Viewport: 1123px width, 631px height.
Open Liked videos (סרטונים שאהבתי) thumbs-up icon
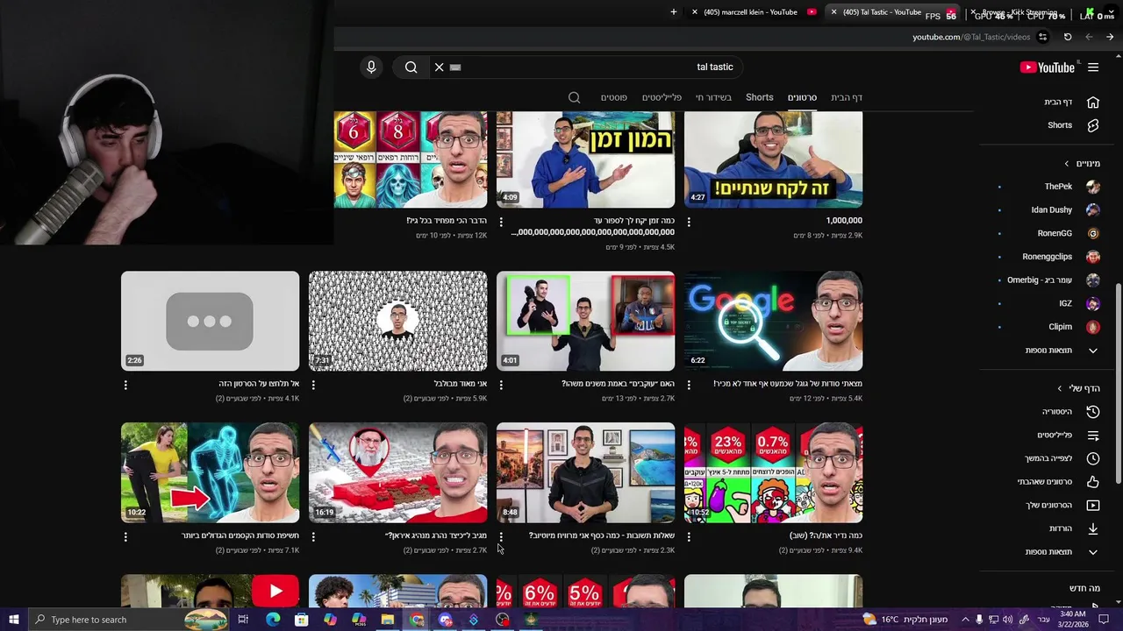pos(1093,481)
